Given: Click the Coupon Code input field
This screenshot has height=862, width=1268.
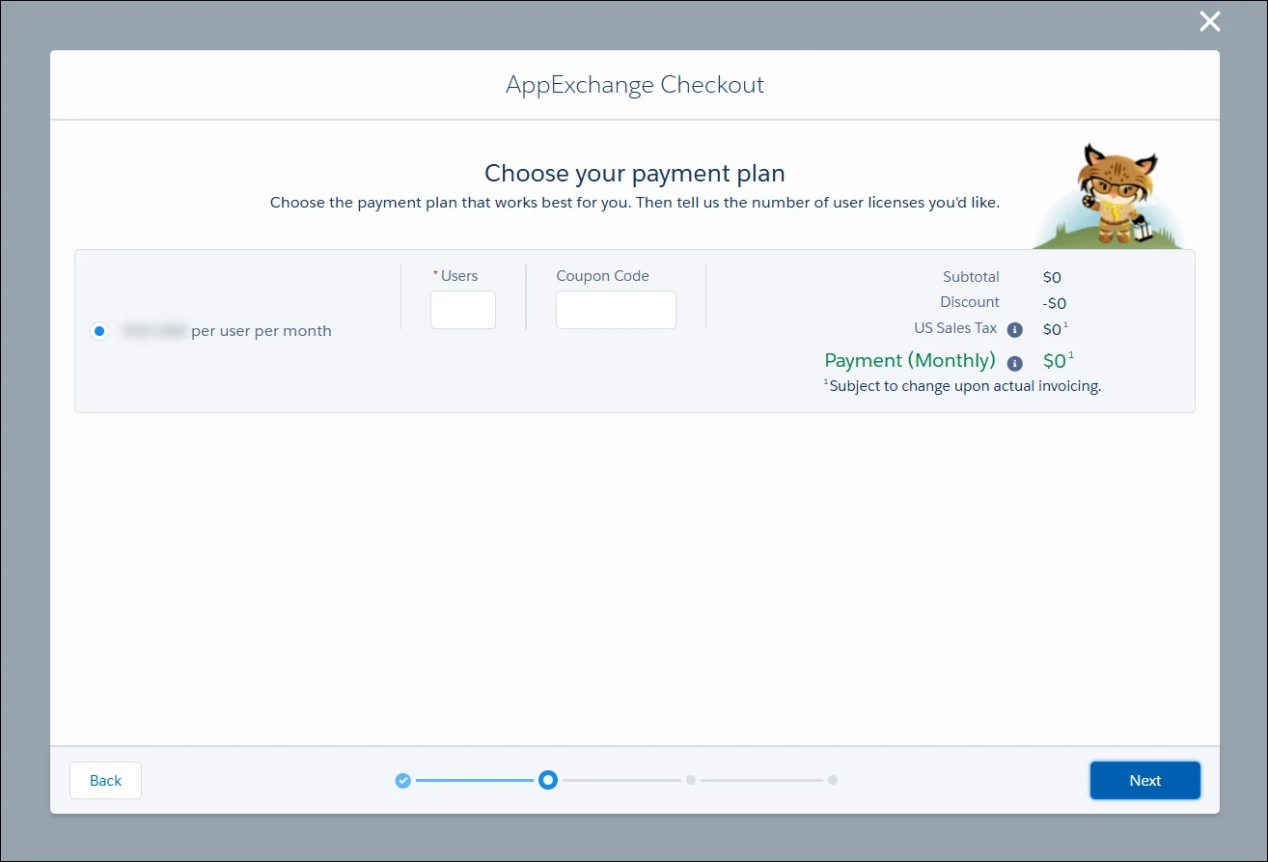Looking at the screenshot, I should coord(616,310).
